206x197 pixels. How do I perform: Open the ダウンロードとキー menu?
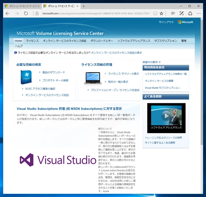coord(102,41)
